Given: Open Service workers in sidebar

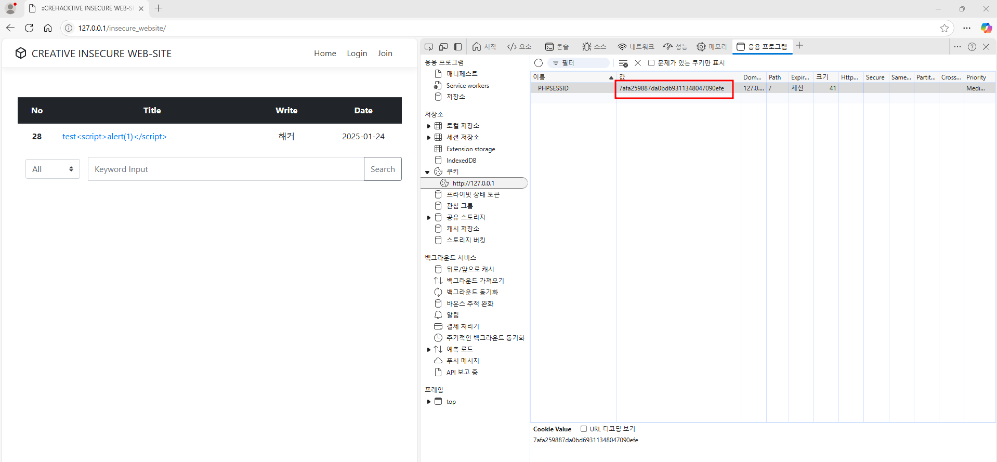Looking at the screenshot, I should click(x=467, y=85).
